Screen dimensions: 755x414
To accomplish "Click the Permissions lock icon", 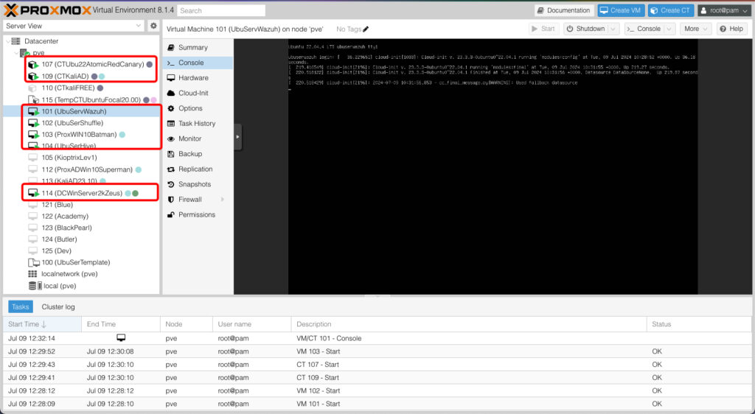I will tap(172, 215).
